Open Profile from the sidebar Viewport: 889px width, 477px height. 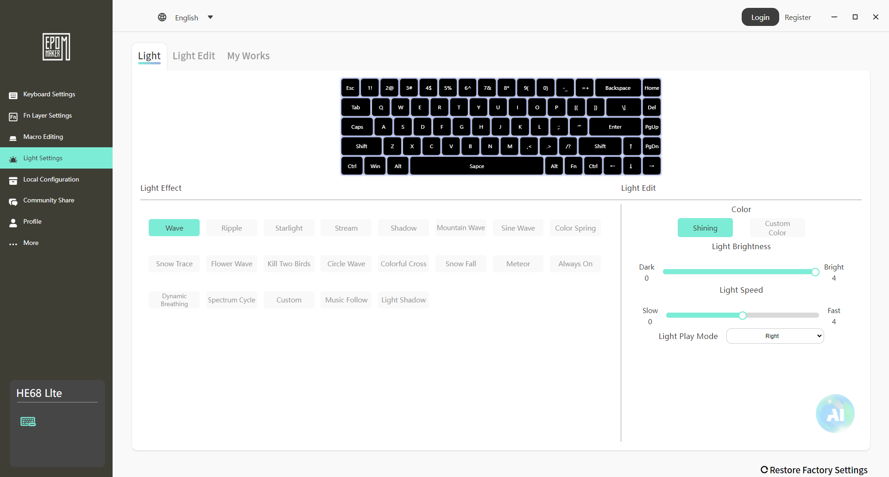(x=56, y=222)
